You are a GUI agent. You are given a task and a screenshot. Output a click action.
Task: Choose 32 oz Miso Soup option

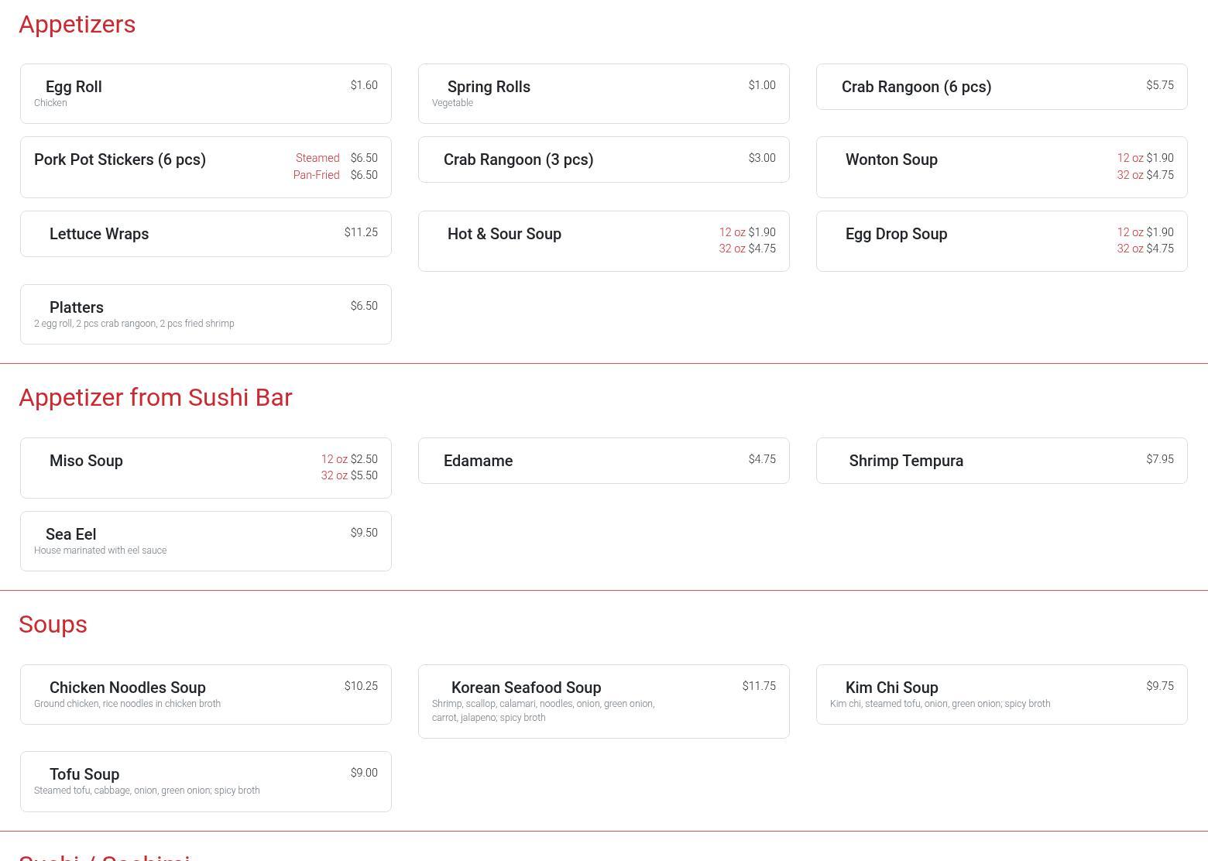click(x=348, y=475)
